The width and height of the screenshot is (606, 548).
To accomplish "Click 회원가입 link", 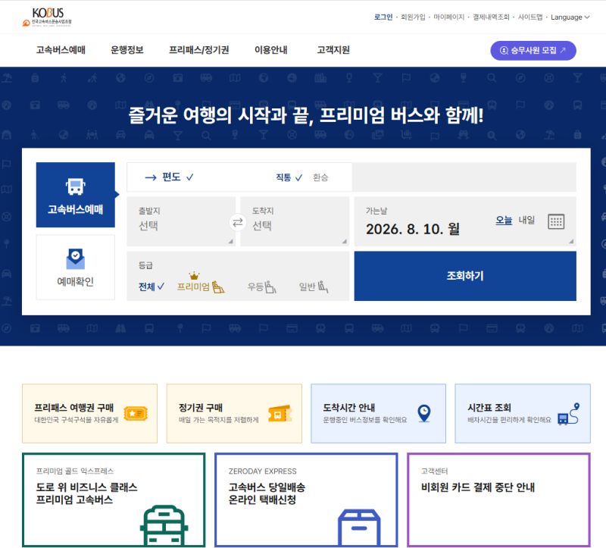I will (x=413, y=17).
